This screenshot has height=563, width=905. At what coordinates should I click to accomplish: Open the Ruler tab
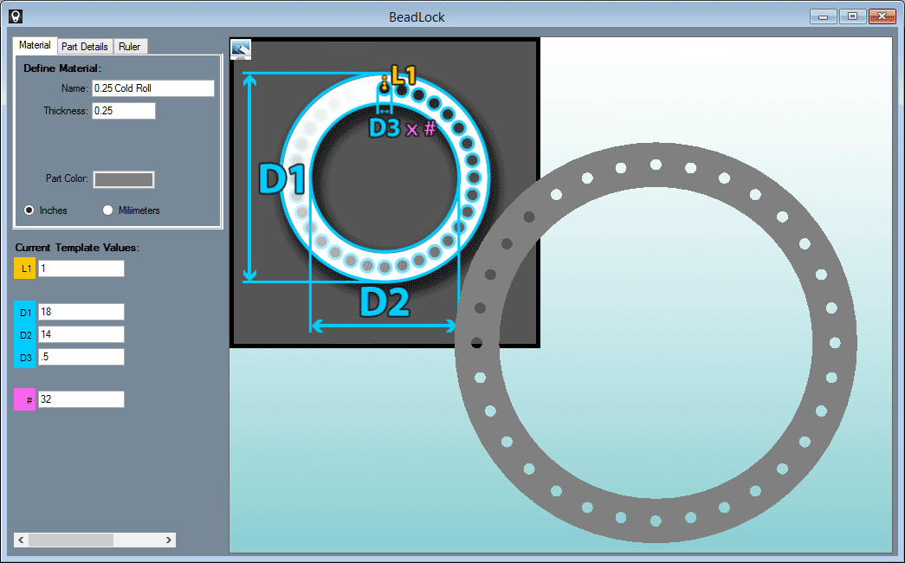pyautogui.click(x=130, y=47)
